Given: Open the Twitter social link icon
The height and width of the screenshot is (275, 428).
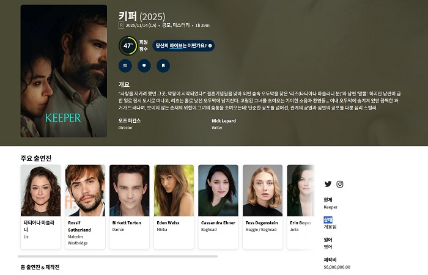Looking at the screenshot, I should tap(328, 184).
